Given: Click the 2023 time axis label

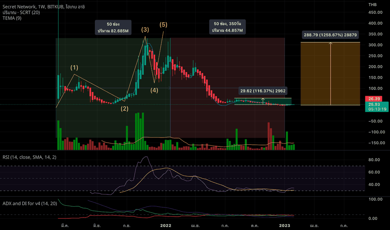Looking at the screenshot, I should coord(285,225).
